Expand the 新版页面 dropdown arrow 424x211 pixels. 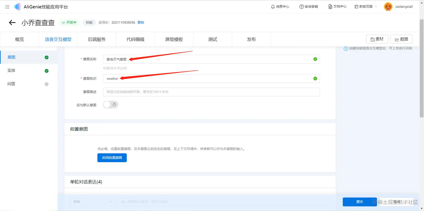(x=376, y=7)
